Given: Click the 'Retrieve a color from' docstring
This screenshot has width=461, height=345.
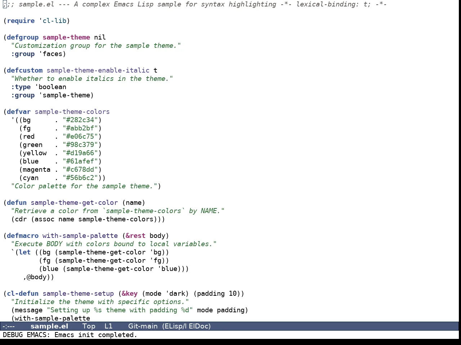Looking at the screenshot, I should [x=117, y=211].
